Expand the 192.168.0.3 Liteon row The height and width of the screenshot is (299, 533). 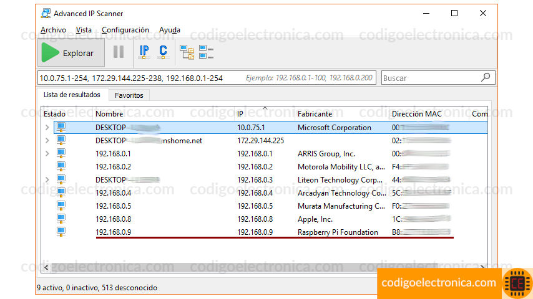pos(47,180)
